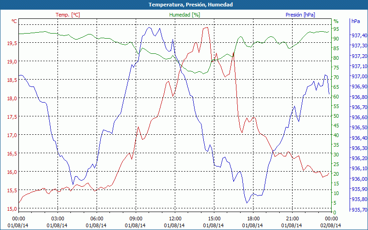Click temperature axis value 18,0
Image resolution: width=368 pixels, height=230 pixels.
[x=12, y=98]
